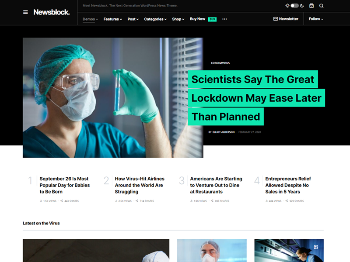Open the Shop menu item
Viewport: 350px width, 262px height.
point(178,19)
